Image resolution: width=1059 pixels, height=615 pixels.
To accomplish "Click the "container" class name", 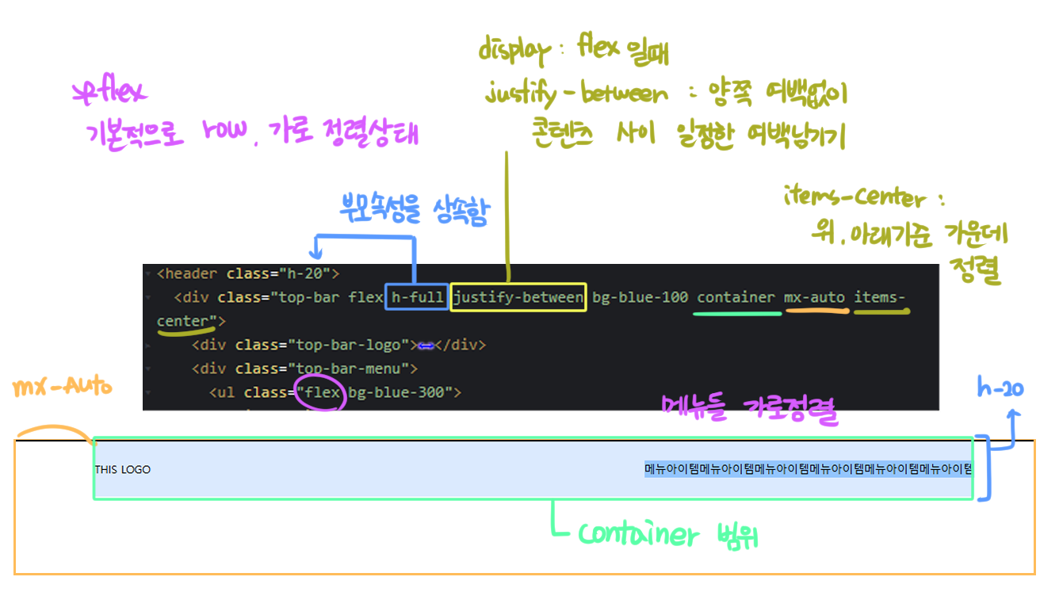I will point(736,298).
